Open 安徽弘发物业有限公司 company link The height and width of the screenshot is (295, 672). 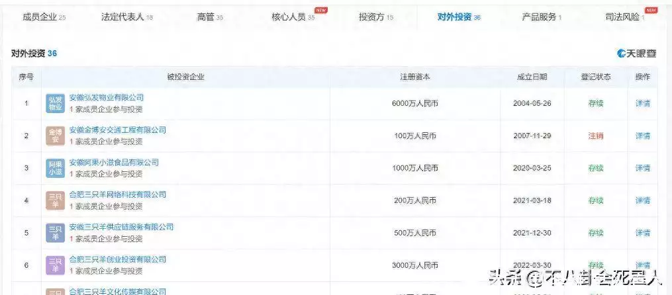(x=107, y=98)
